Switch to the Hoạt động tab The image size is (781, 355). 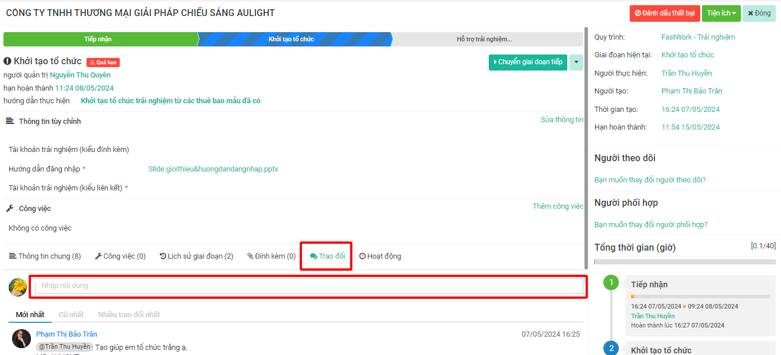[x=380, y=256]
